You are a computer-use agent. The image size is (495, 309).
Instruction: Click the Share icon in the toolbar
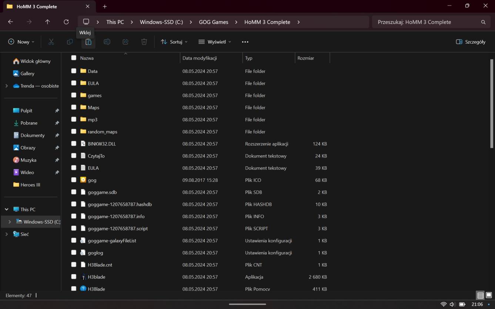coord(125,41)
